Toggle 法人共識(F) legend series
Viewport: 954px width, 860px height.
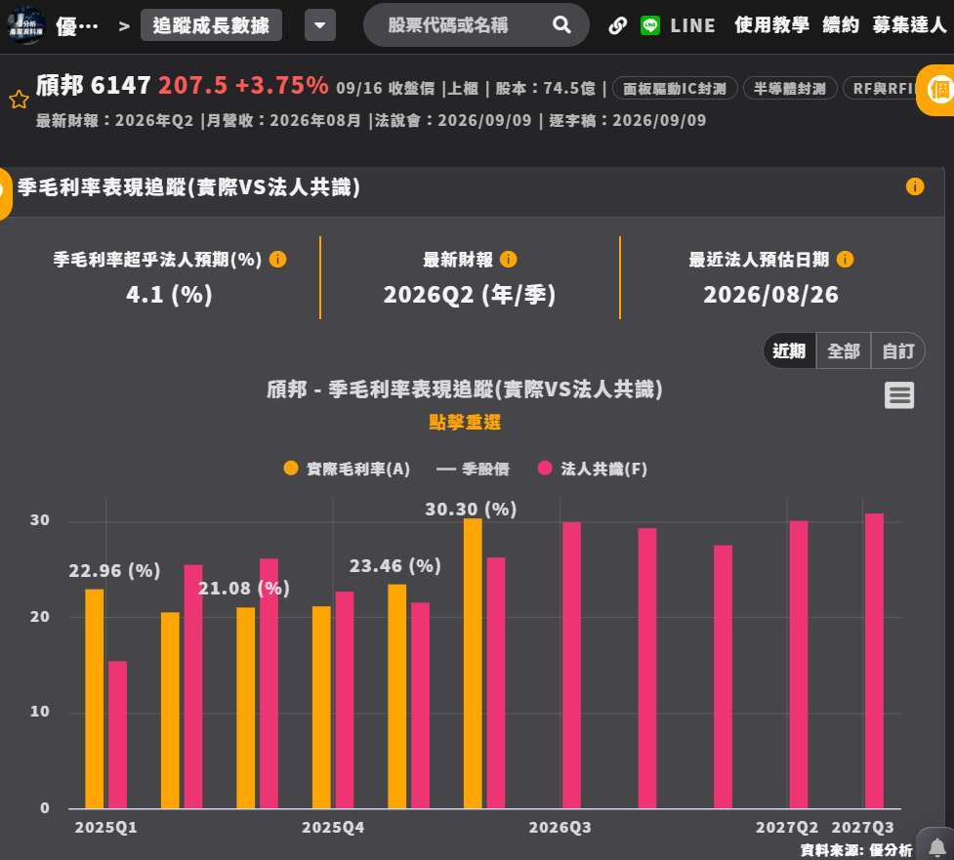coord(593,469)
